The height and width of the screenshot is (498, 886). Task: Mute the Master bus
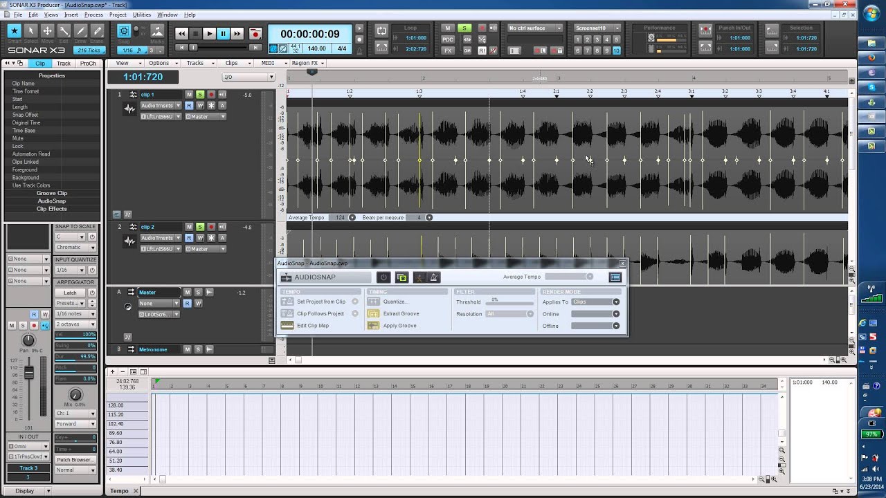(187, 292)
